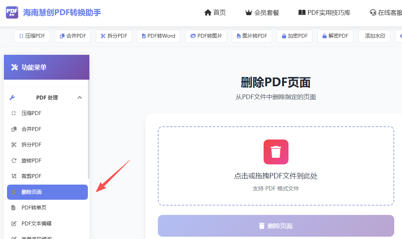This screenshot has width=402, height=239.
Task: Click the pink trash icon in upload area
Action: tap(276, 152)
